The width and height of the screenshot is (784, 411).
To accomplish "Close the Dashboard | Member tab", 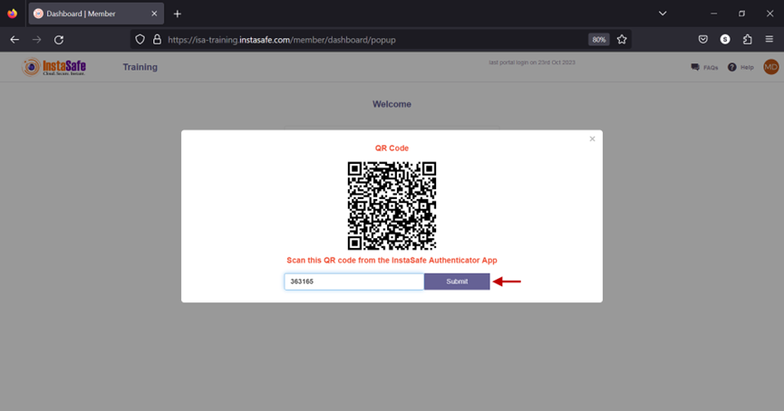I will click(x=154, y=14).
